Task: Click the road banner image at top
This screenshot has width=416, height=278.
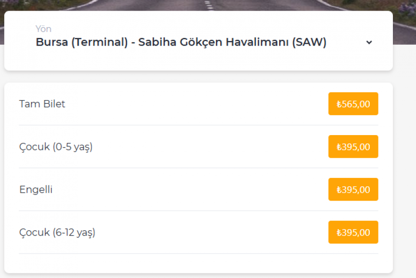Action: pos(208,5)
